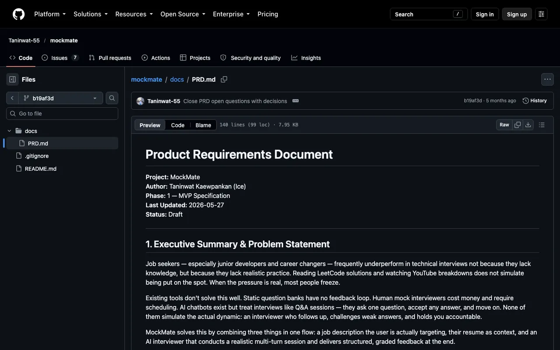560x350 pixels.
Task: Open the Issues tab
Action: (x=60, y=58)
